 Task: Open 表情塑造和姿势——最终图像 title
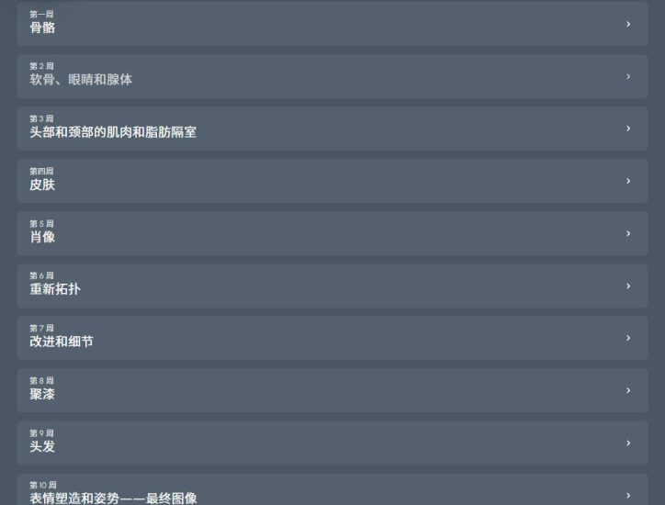(113, 498)
